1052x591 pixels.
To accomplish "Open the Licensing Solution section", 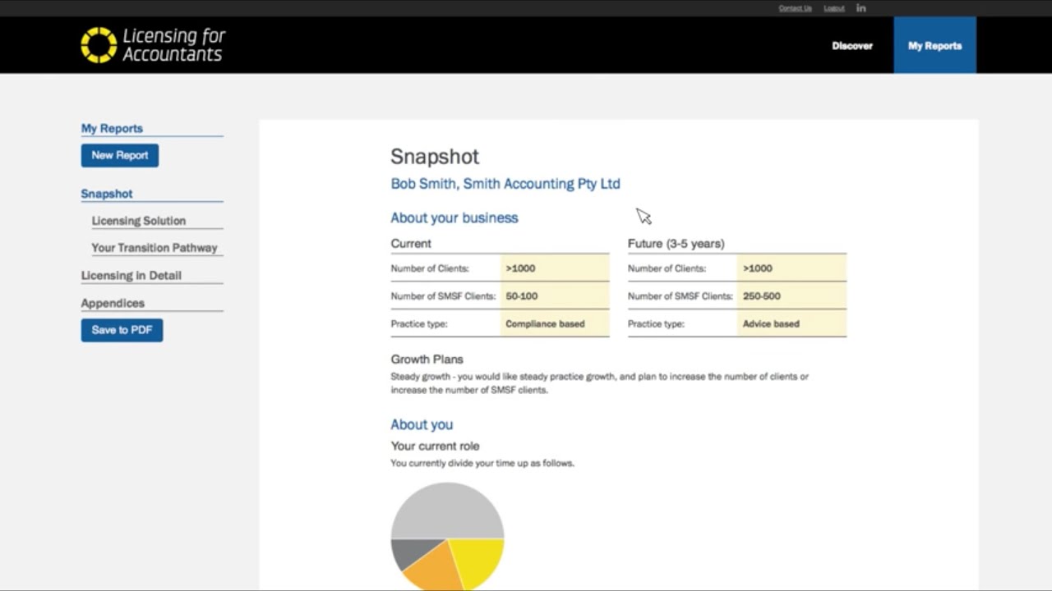I will tap(139, 221).
